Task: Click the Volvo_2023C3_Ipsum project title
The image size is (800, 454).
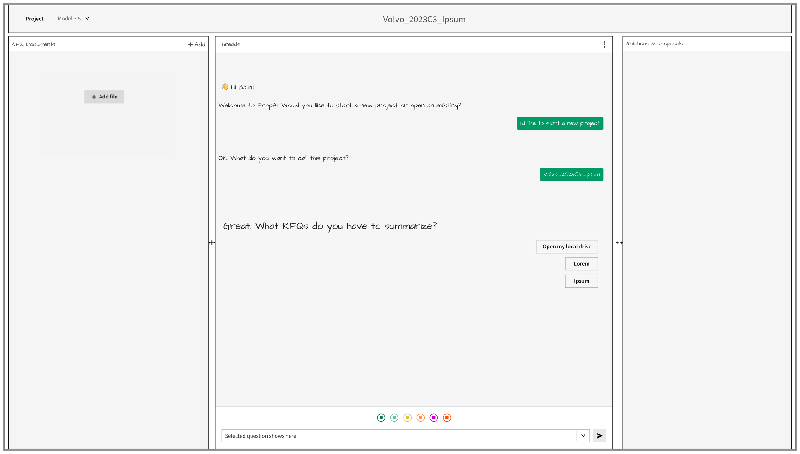Action: tap(424, 19)
